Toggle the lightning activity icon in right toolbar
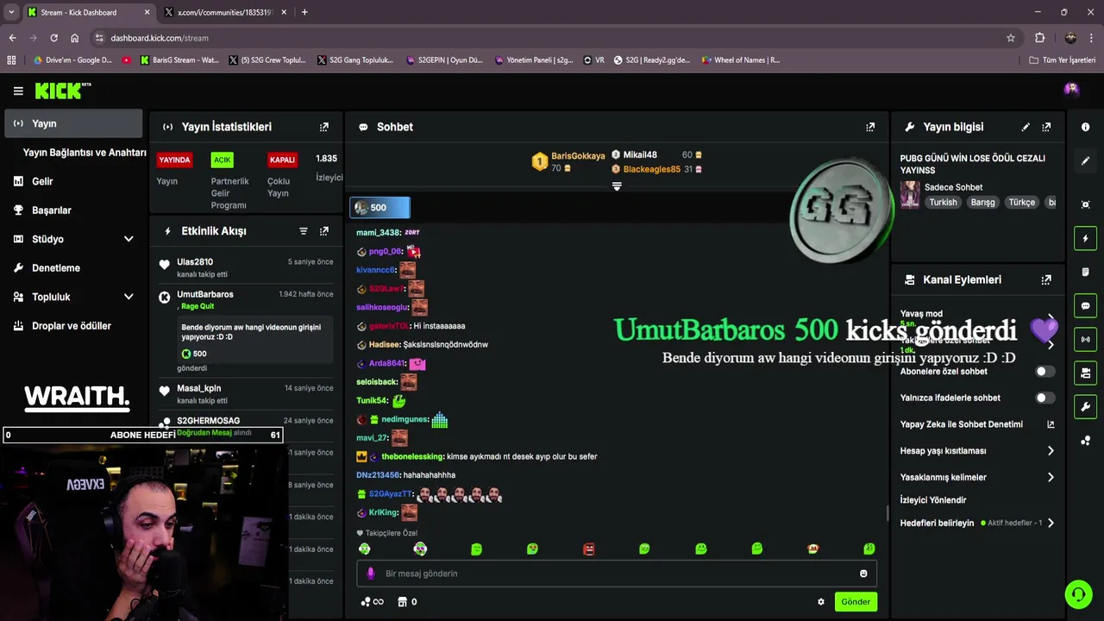 pyautogui.click(x=1085, y=238)
